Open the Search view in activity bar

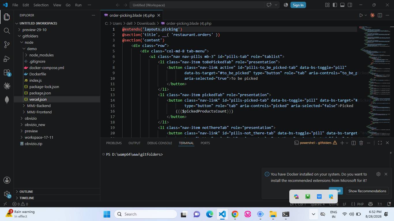coord(7,31)
